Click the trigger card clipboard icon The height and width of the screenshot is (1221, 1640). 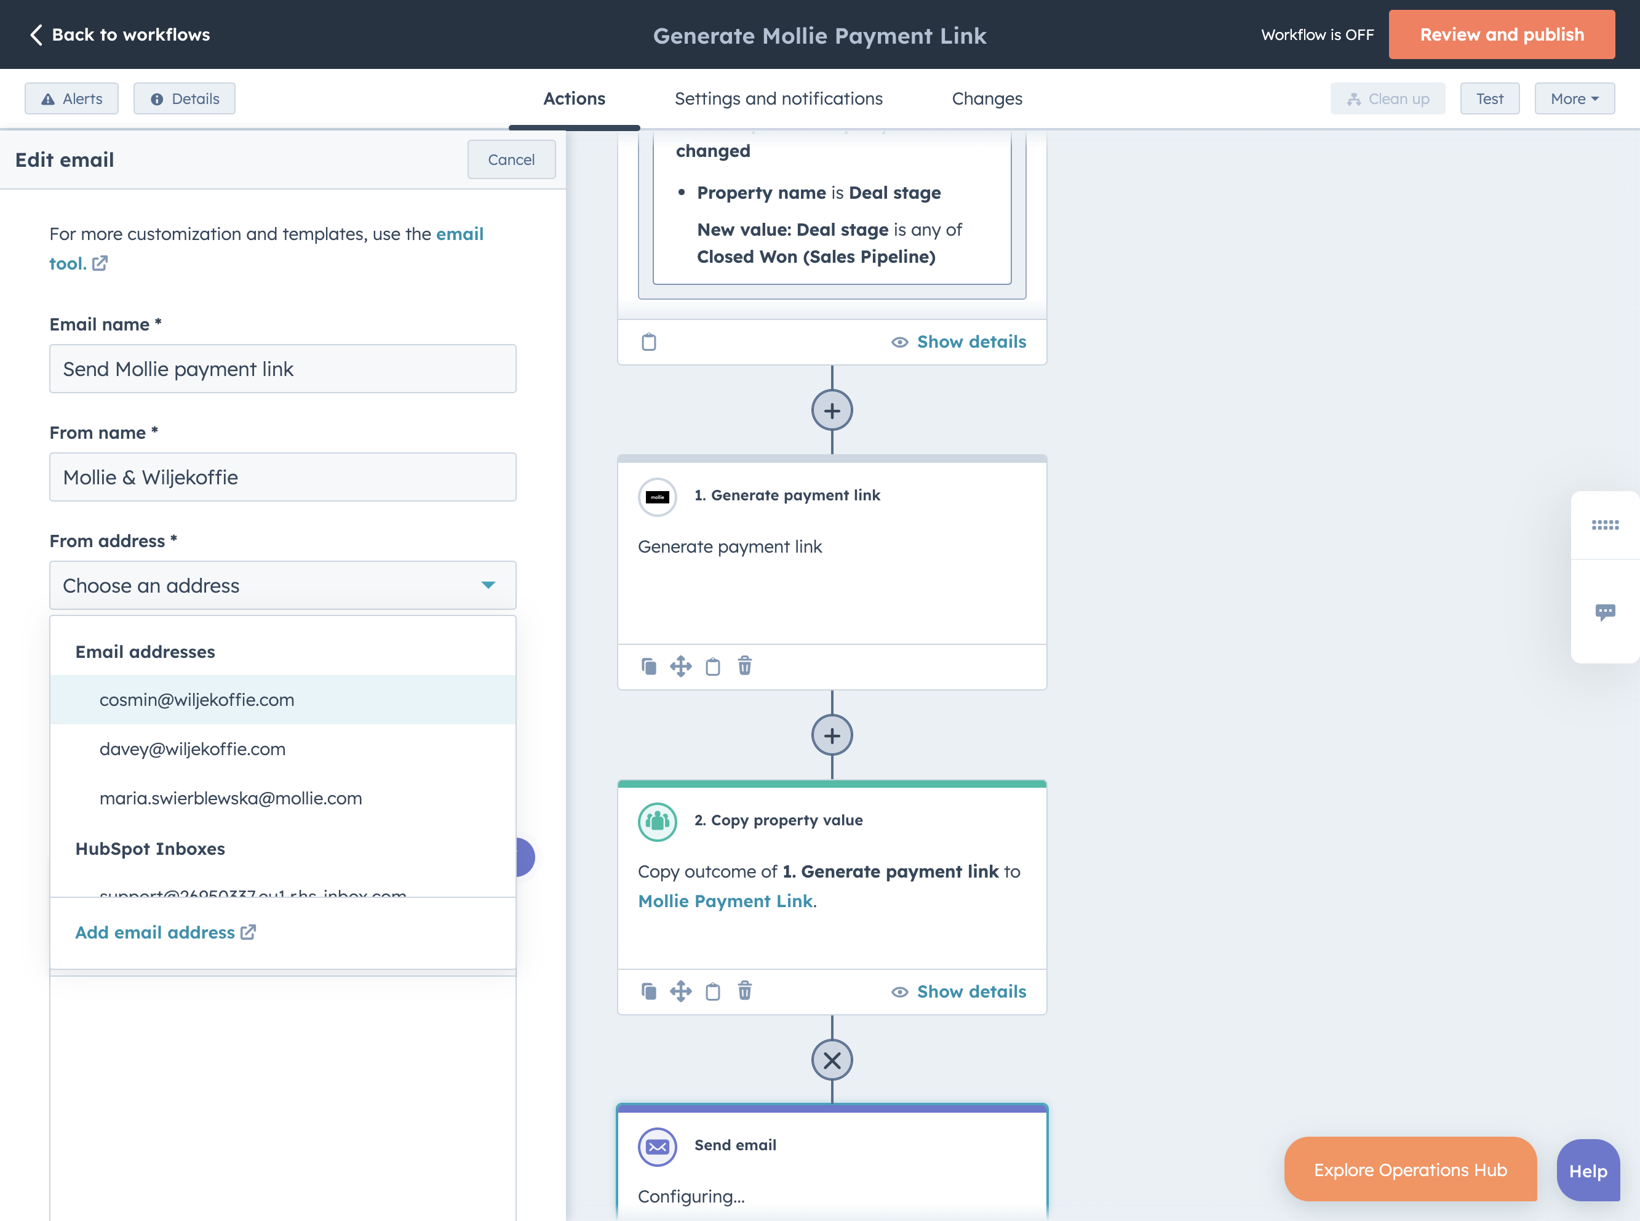[x=648, y=342]
